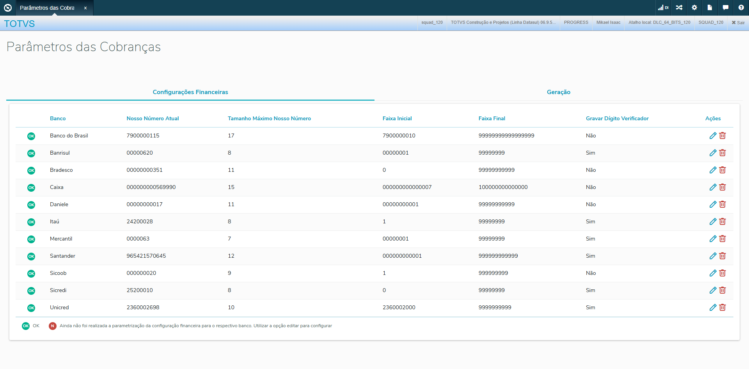Viewport: 749px width, 369px height.
Task: Edit the Itaú configuration
Action: tap(713, 221)
